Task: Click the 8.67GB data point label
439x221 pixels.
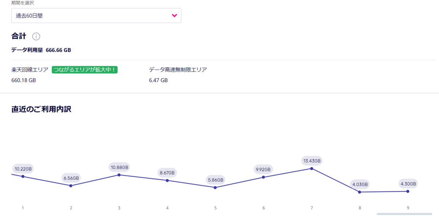Action: (167, 172)
